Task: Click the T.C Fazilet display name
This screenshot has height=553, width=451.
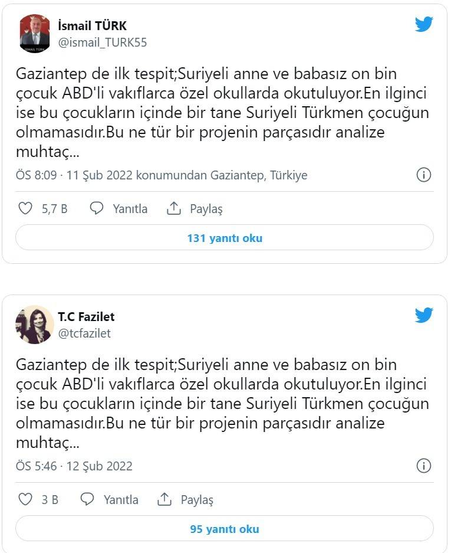Action: point(86,317)
